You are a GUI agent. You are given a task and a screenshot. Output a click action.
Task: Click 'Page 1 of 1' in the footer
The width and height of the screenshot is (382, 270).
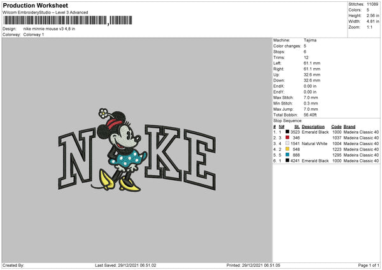pyautogui.click(x=369, y=266)
